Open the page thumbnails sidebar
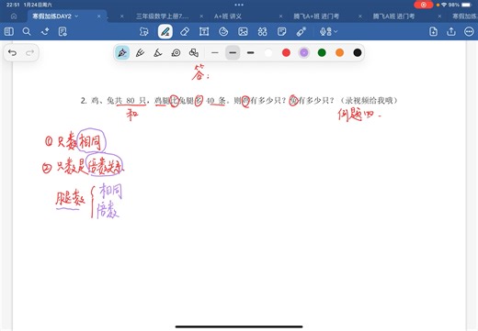 [x=9, y=31]
